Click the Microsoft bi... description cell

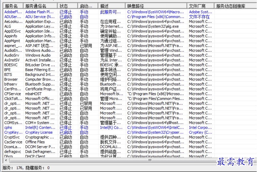(112, 94)
